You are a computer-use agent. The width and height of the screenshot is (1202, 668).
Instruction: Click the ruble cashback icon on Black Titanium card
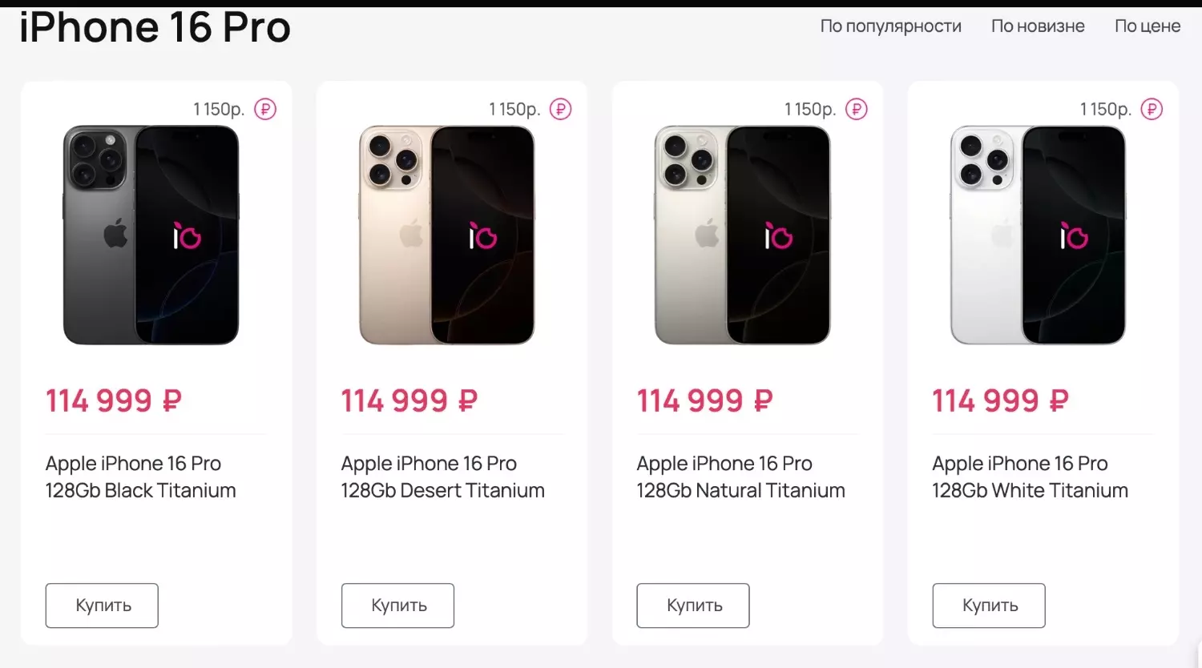click(x=266, y=108)
